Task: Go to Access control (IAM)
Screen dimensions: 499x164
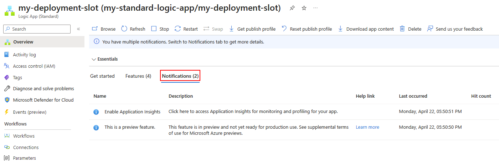Action: 34,66
